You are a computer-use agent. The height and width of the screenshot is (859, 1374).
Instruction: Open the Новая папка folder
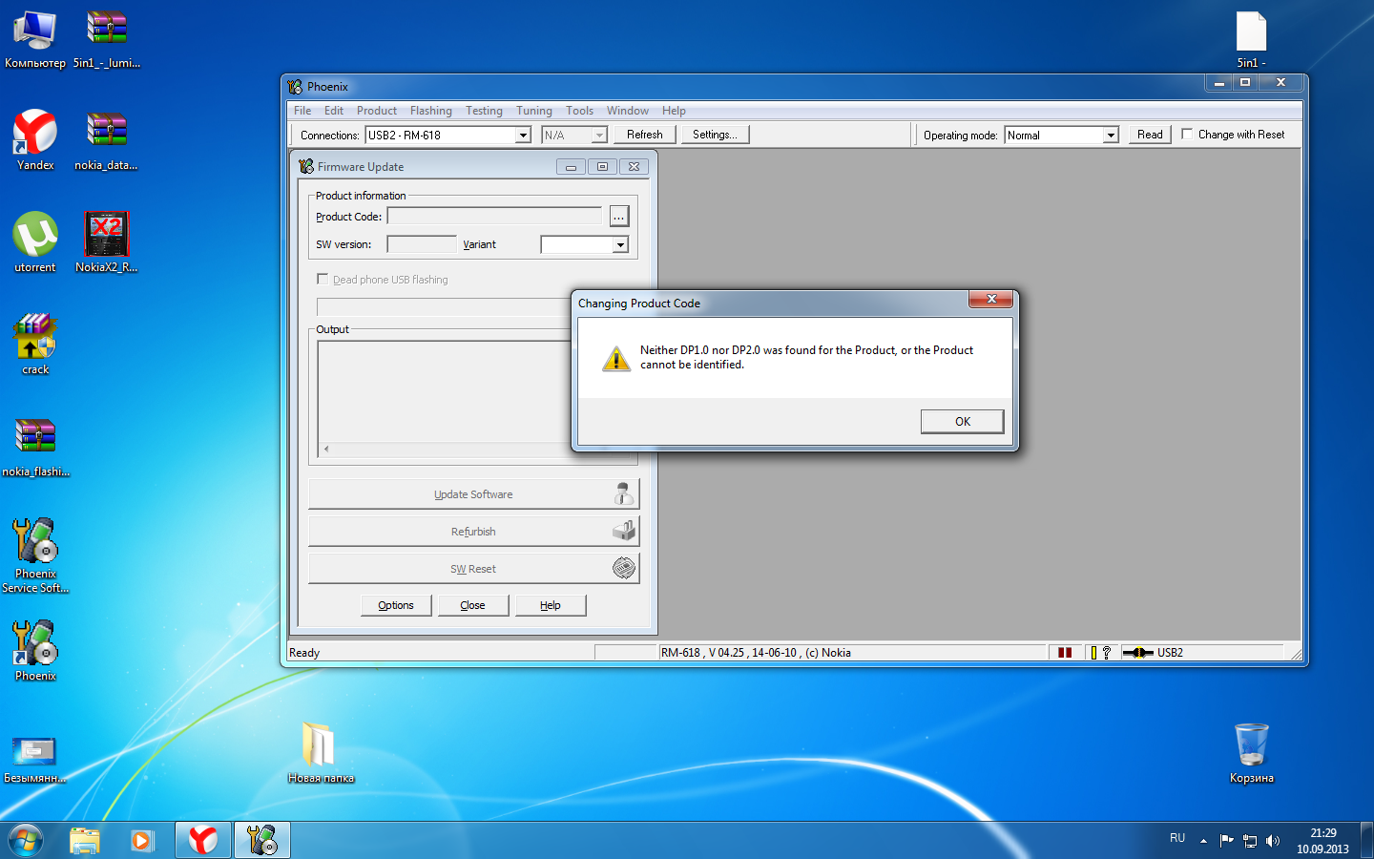320,753
